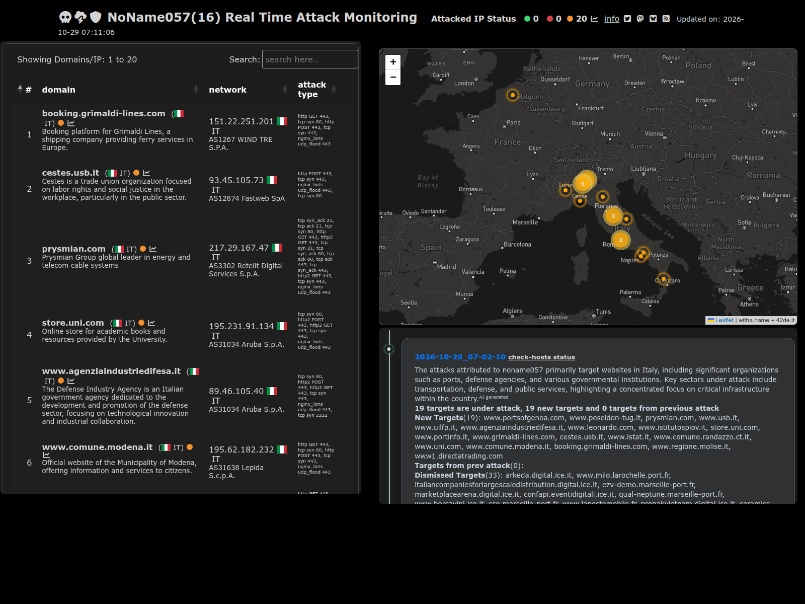Select IP address 93.45.105.73
The width and height of the screenshot is (805, 604).
point(236,181)
